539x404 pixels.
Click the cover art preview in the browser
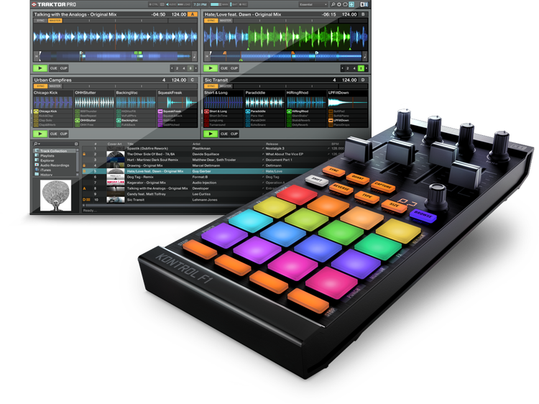point(55,195)
